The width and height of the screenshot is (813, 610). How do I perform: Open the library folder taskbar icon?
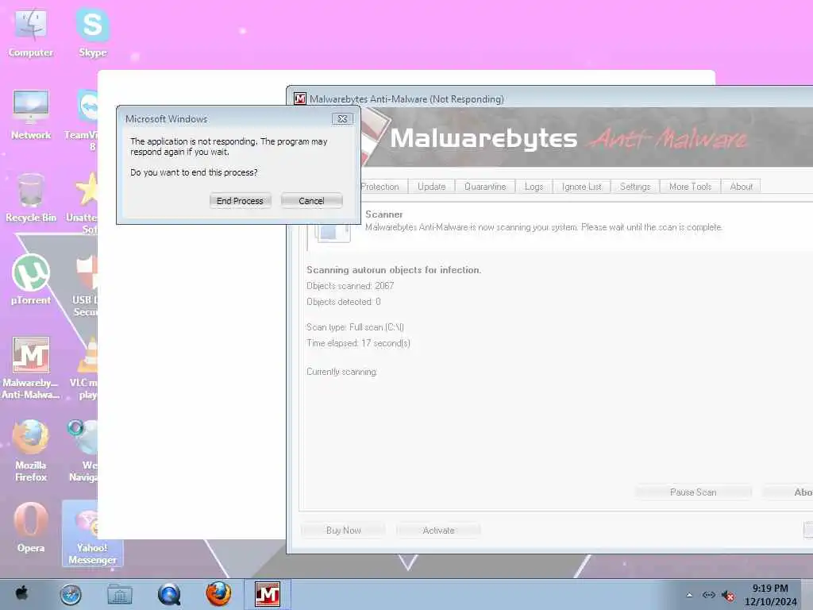[119, 594]
